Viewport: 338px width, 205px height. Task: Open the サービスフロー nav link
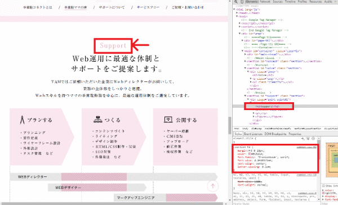pos(148,7)
